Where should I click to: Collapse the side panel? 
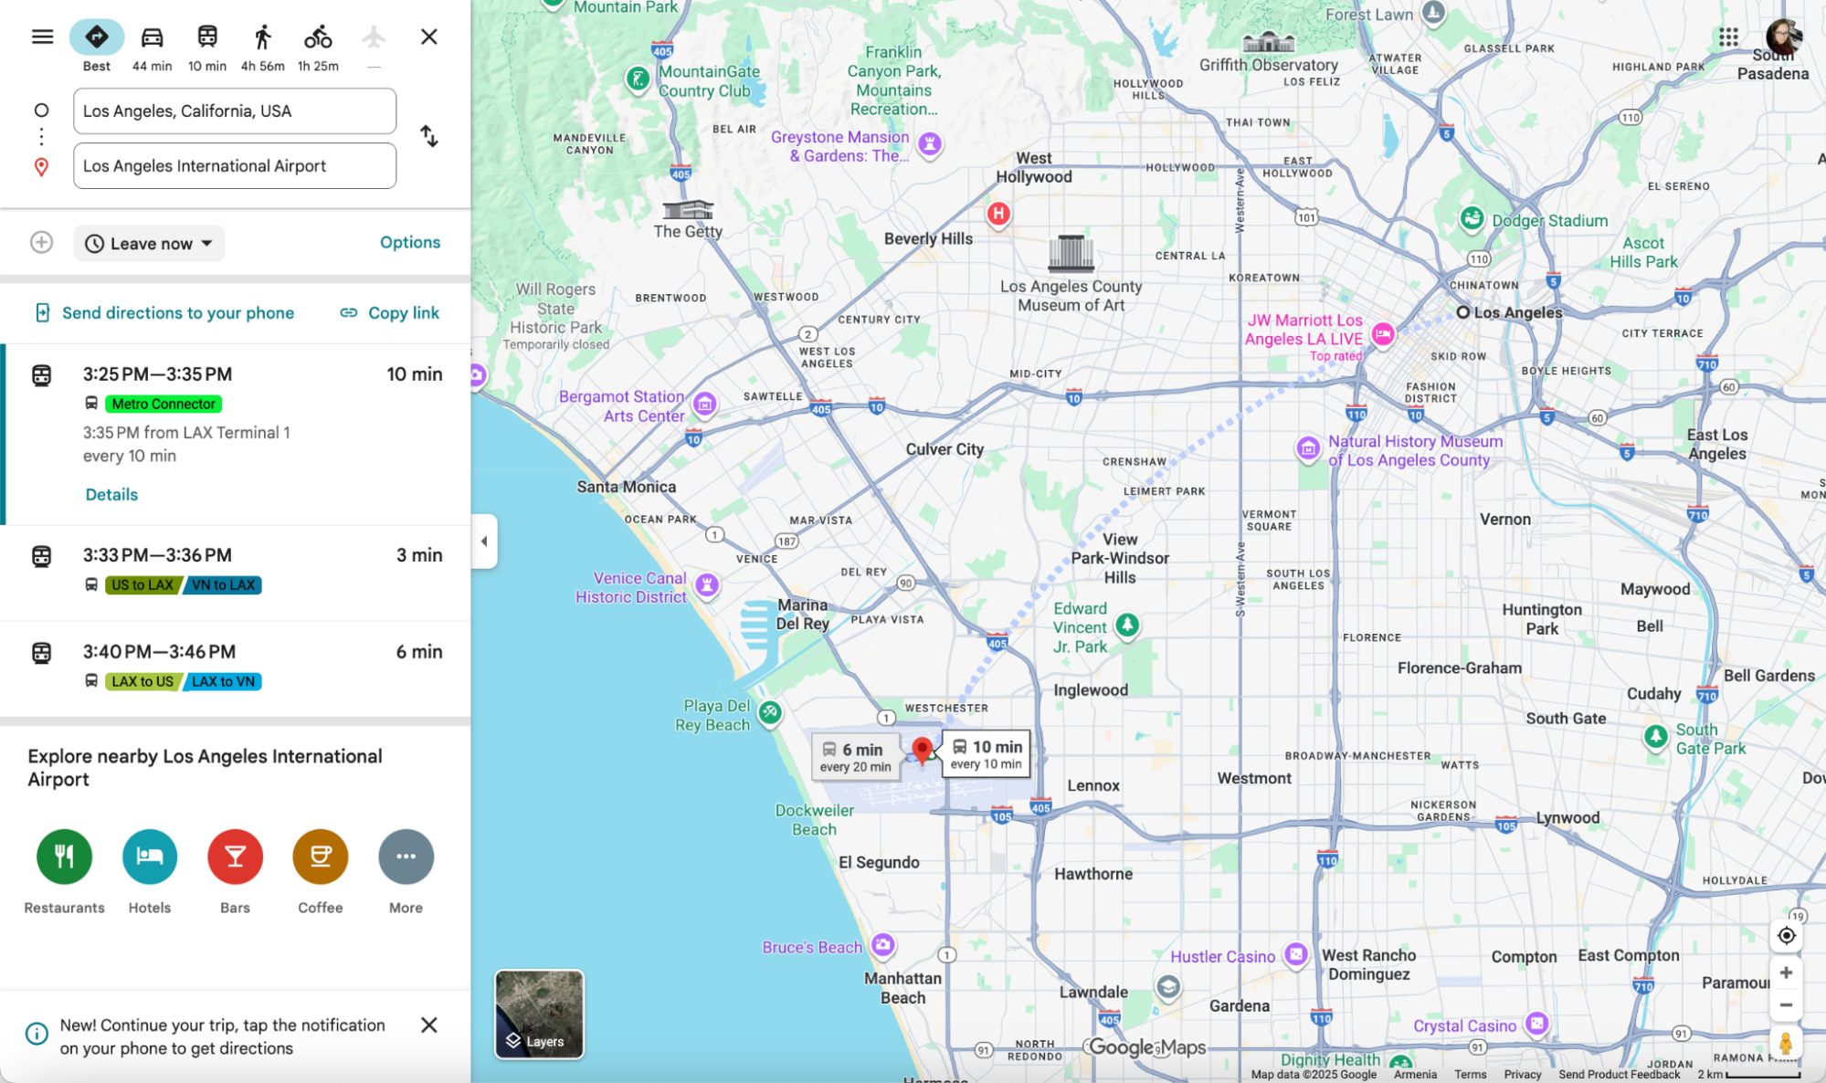coord(484,541)
